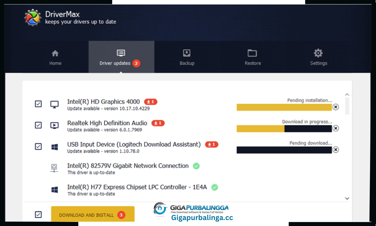The image size is (376, 226).
Task: Click "Download in progress..." status text
Action: [x=307, y=122]
